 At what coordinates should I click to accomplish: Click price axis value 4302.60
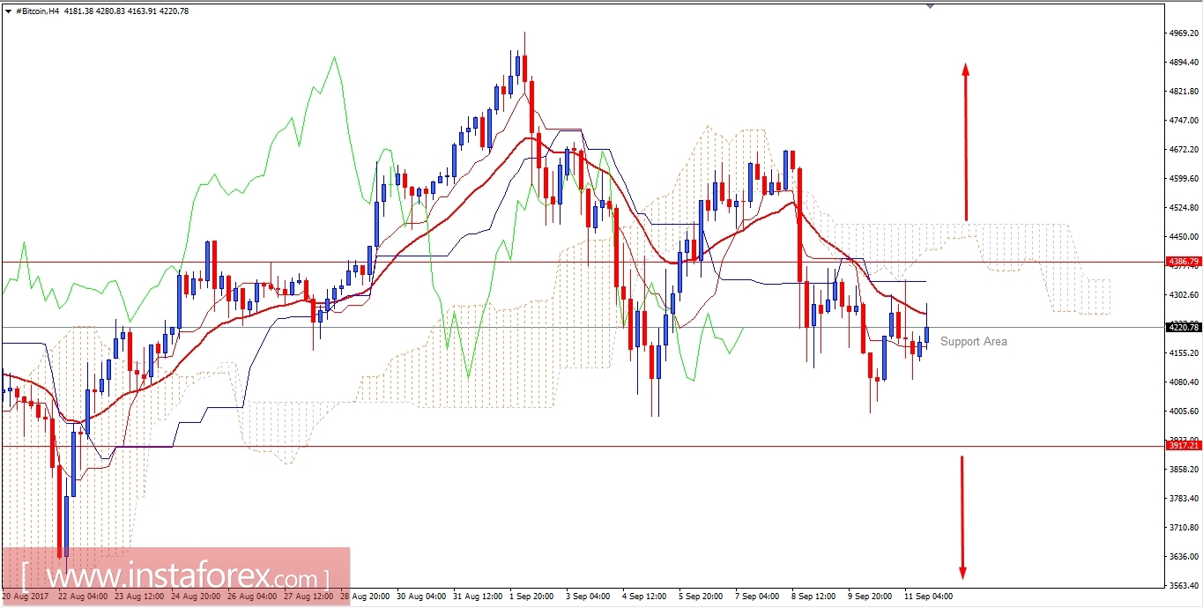click(1184, 295)
